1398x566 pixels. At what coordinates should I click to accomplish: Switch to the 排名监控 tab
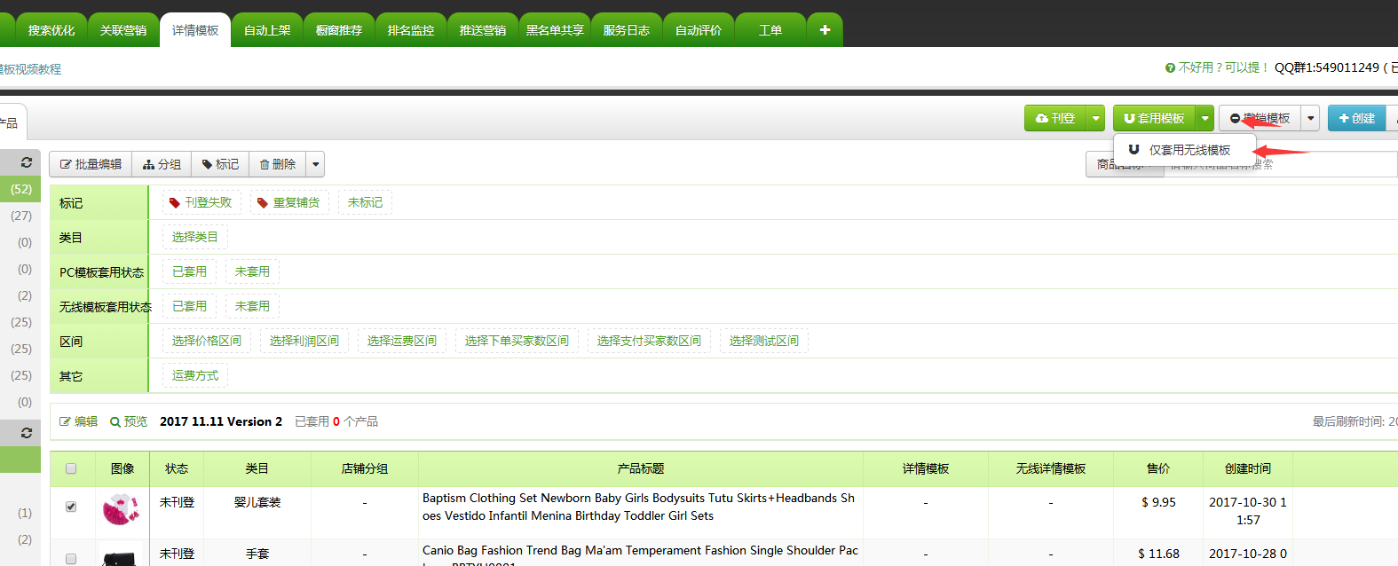tap(411, 30)
